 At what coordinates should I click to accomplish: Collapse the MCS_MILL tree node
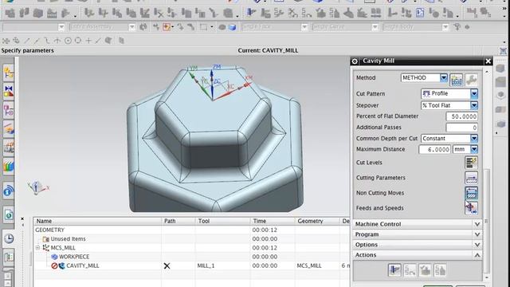point(37,248)
